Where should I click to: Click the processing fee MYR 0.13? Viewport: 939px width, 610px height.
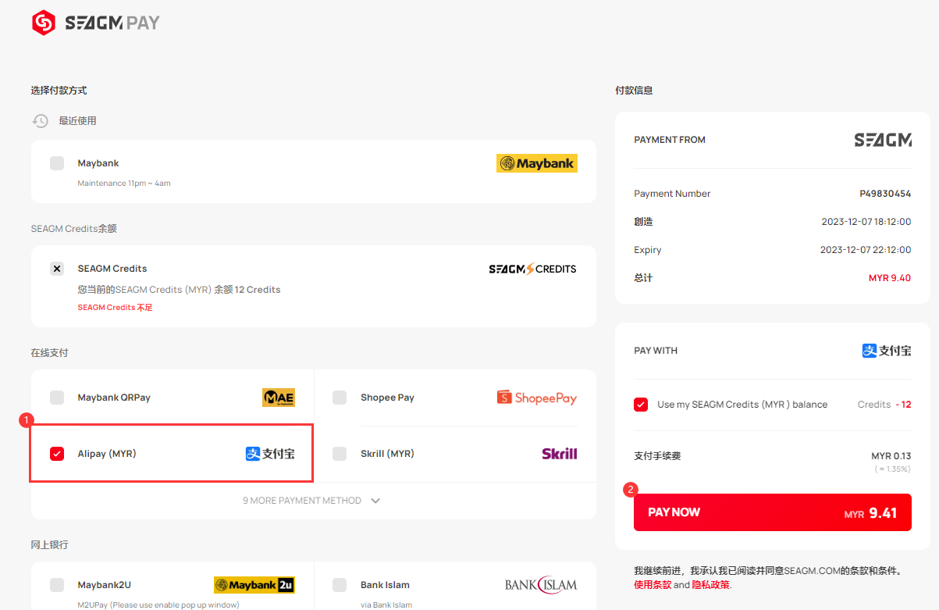tap(891, 456)
